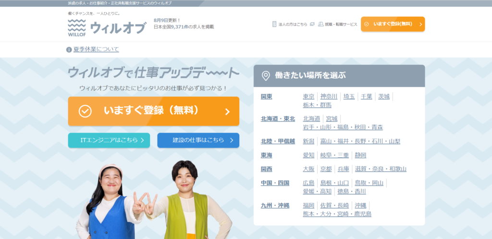Choose 岐阜・三重 link

pos(334,155)
